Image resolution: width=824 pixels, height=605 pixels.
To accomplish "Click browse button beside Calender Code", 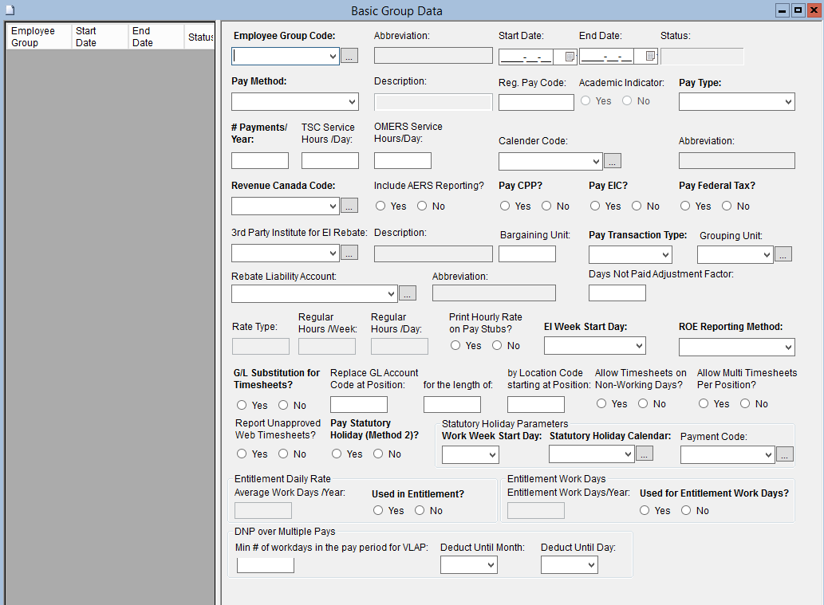I will (612, 161).
